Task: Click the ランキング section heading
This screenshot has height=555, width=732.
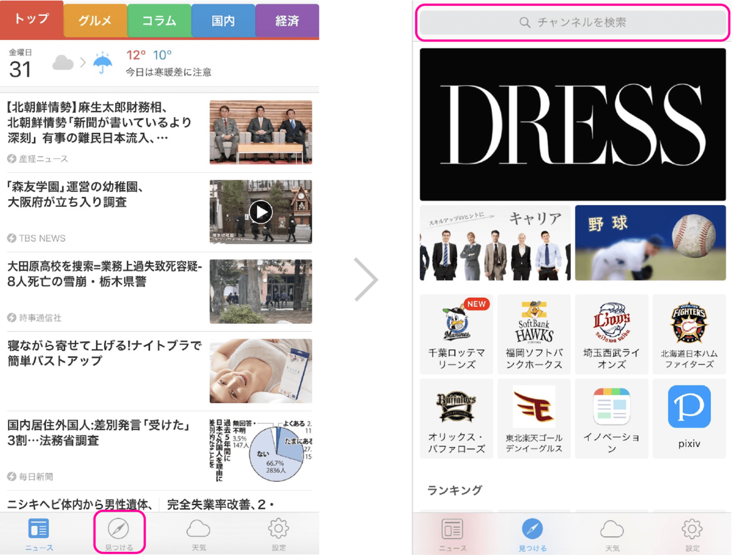Action: pos(454,490)
